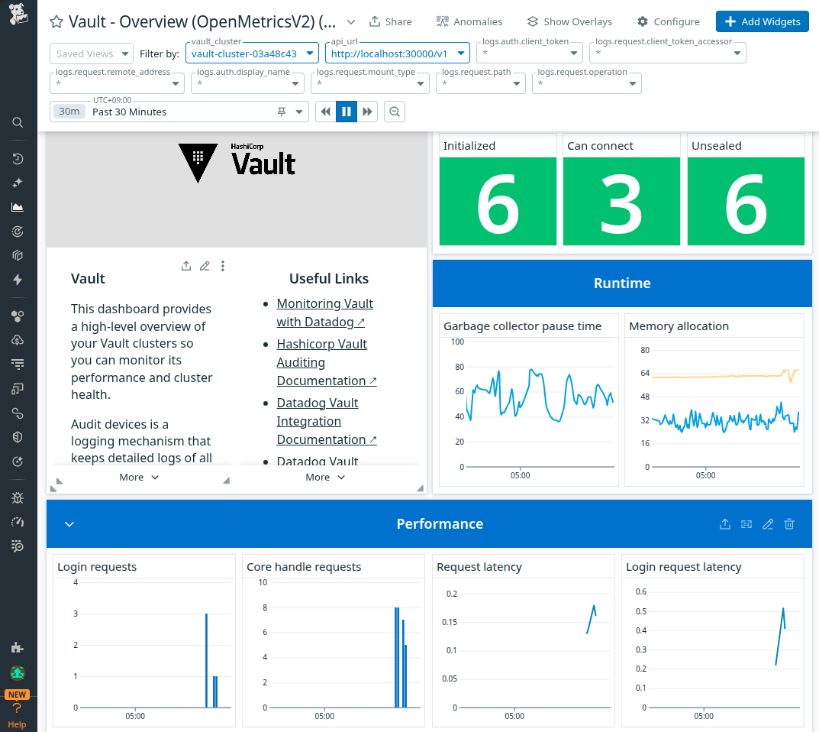Open logs.request.client_token_accessor filter dropdown
Image resolution: width=819 pixels, height=732 pixels.
point(668,53)
